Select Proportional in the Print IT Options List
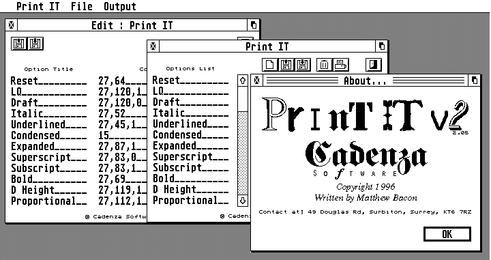The image size is (491, 260). click(190, 201)
